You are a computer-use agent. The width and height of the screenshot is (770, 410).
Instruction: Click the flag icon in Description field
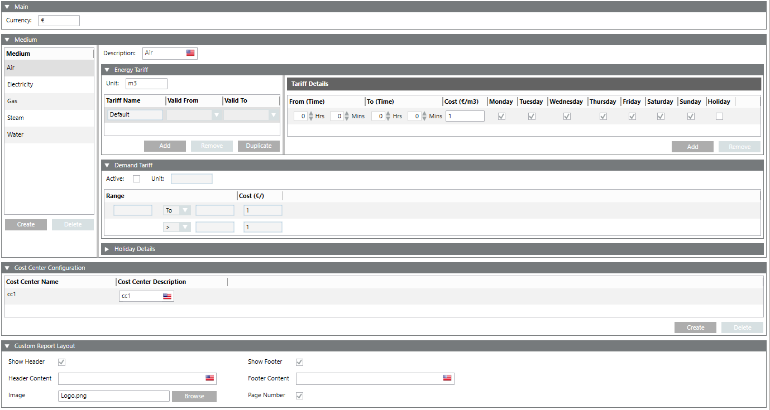[190, 53]
